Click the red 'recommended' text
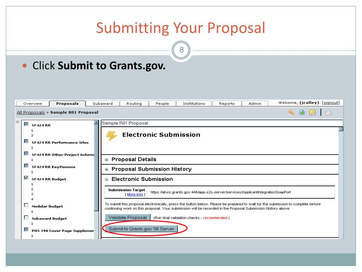The image size is (362, 272). pyautogui.click(x=215, y=218)
